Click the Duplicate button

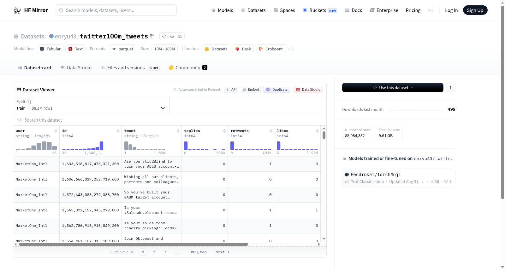coord(277,89)
